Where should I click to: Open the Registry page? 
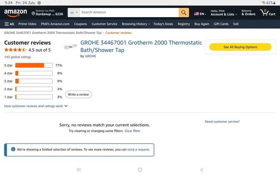coord(184,24)
